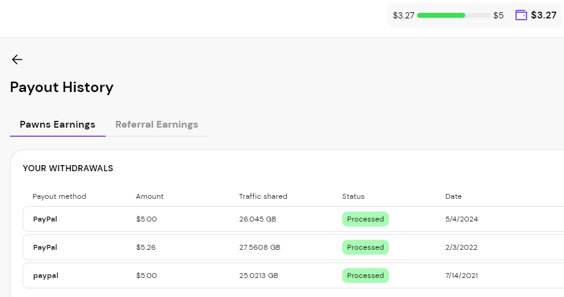This screenshot has height=297, width=564.
Task: Click the 25.0213 GB traffic value
Action: tap(259, 276)
